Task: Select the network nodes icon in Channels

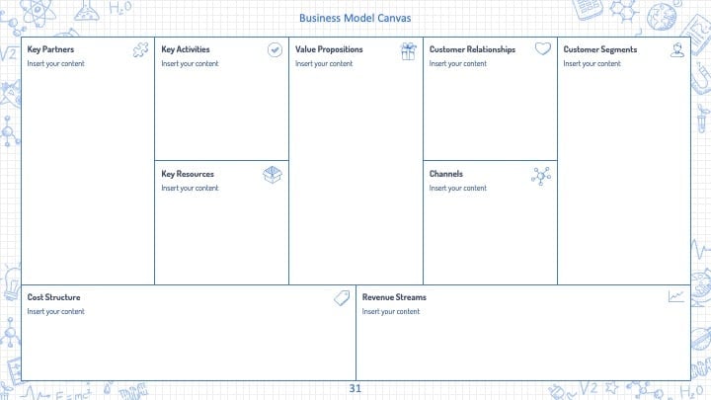Action: [541, 176]
